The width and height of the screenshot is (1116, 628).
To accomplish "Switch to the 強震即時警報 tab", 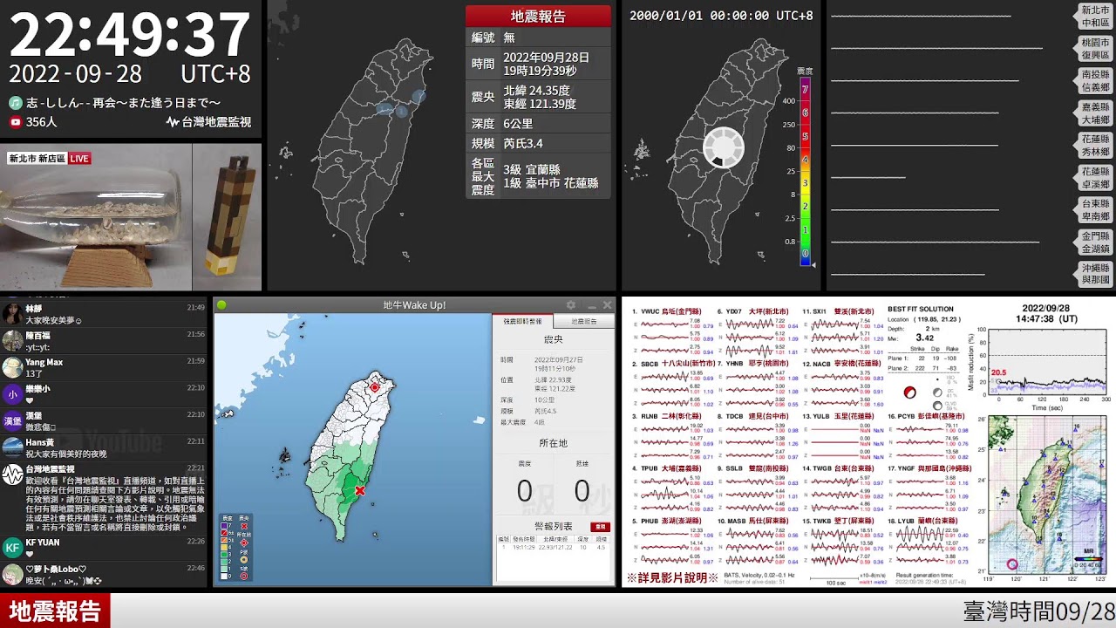I will [x=522, y=322].
